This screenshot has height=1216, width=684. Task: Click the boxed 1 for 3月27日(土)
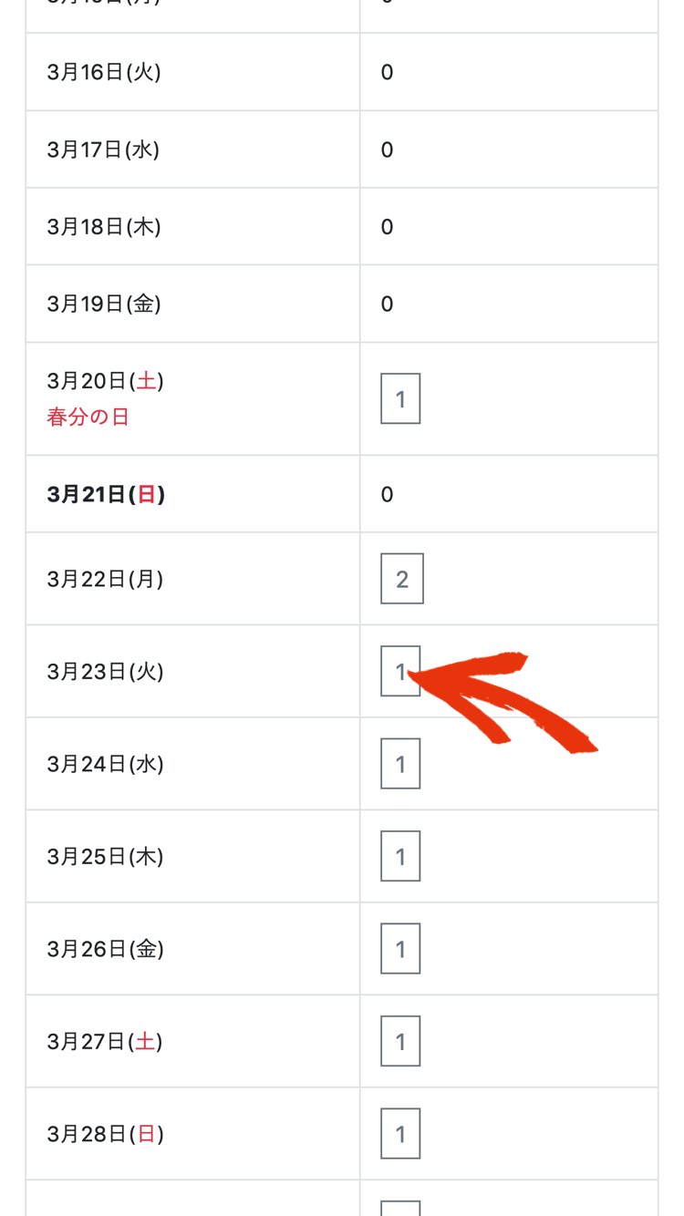[x=400, y=1041]
